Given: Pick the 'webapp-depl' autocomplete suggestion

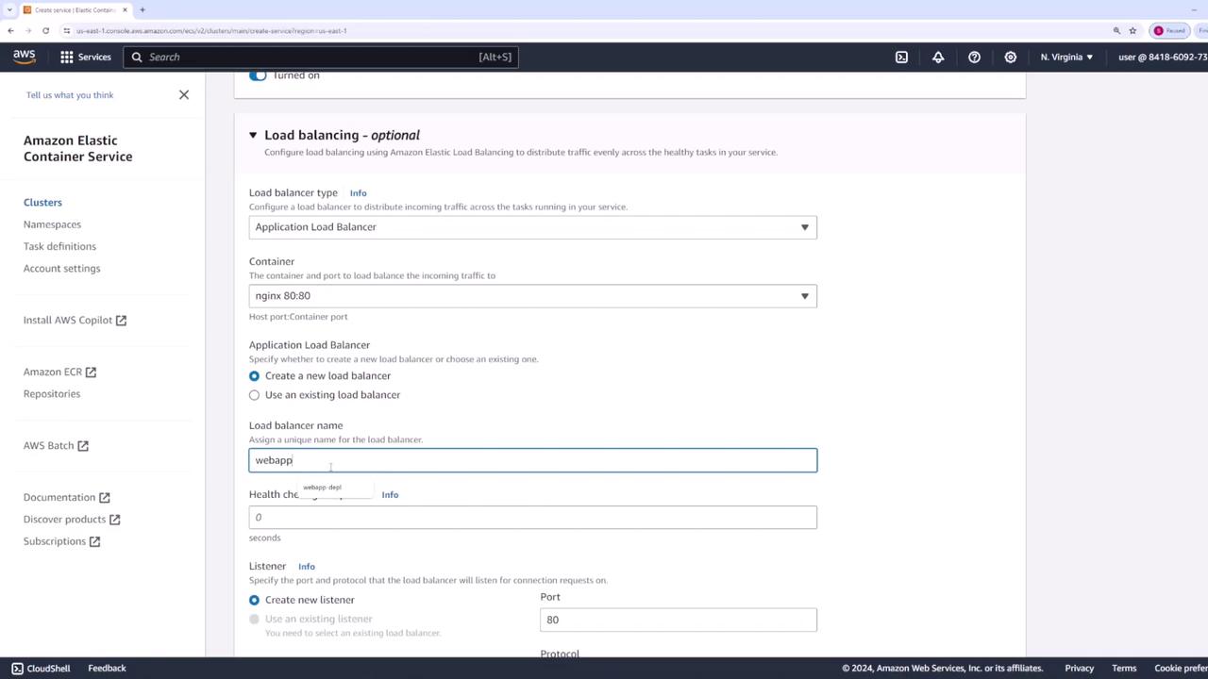Looking at the screenshot, I should click(323, 488).
